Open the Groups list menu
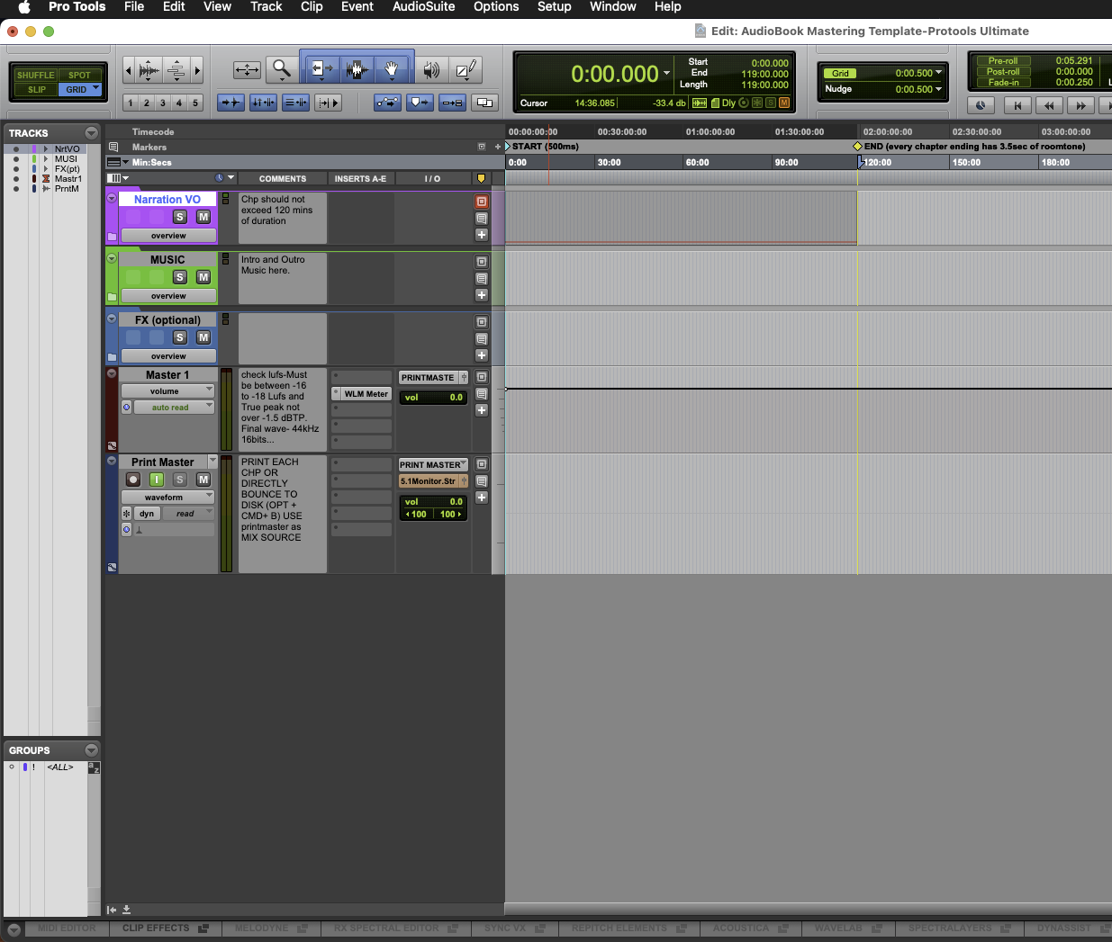This screenshot has height=942, width=1112. point(91,750)
